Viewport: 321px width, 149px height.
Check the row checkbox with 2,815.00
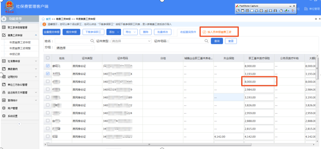point(48,128)
